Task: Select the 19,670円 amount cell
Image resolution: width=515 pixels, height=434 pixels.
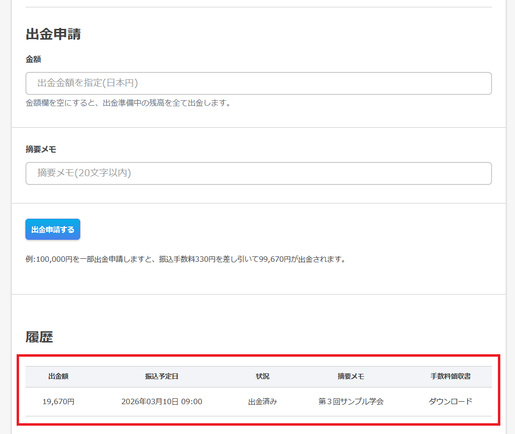Action: coord(58,402)
